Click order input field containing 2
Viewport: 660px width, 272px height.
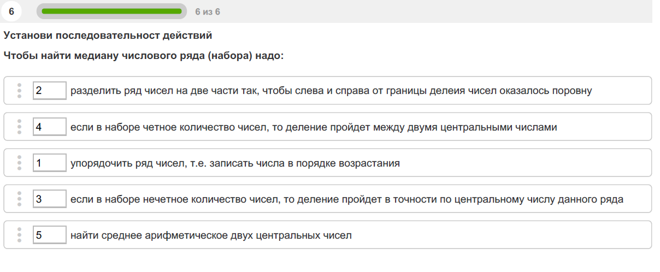click(50, 91)
